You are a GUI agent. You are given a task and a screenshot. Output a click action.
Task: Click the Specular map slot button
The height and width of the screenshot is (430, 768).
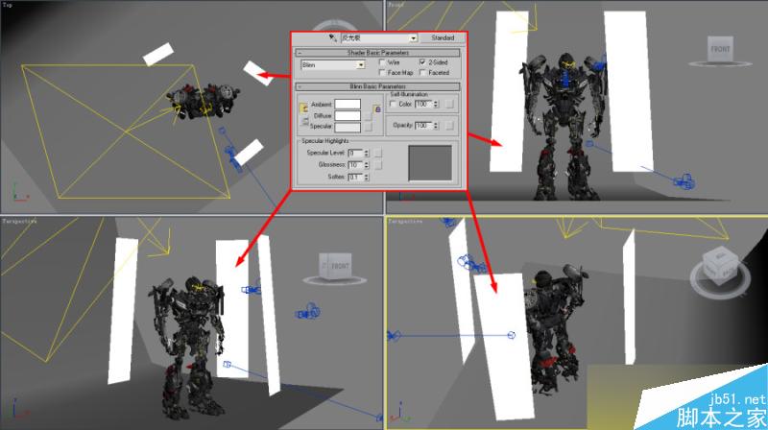click(369, 127)
